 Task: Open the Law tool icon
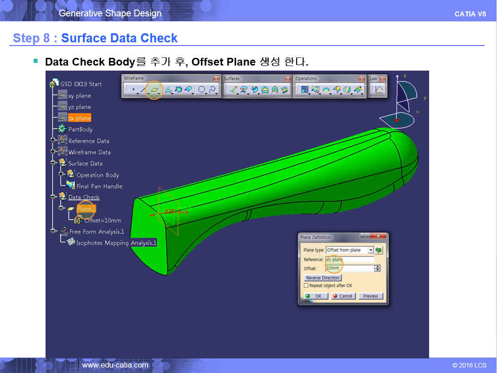click(x=378, y=90)
